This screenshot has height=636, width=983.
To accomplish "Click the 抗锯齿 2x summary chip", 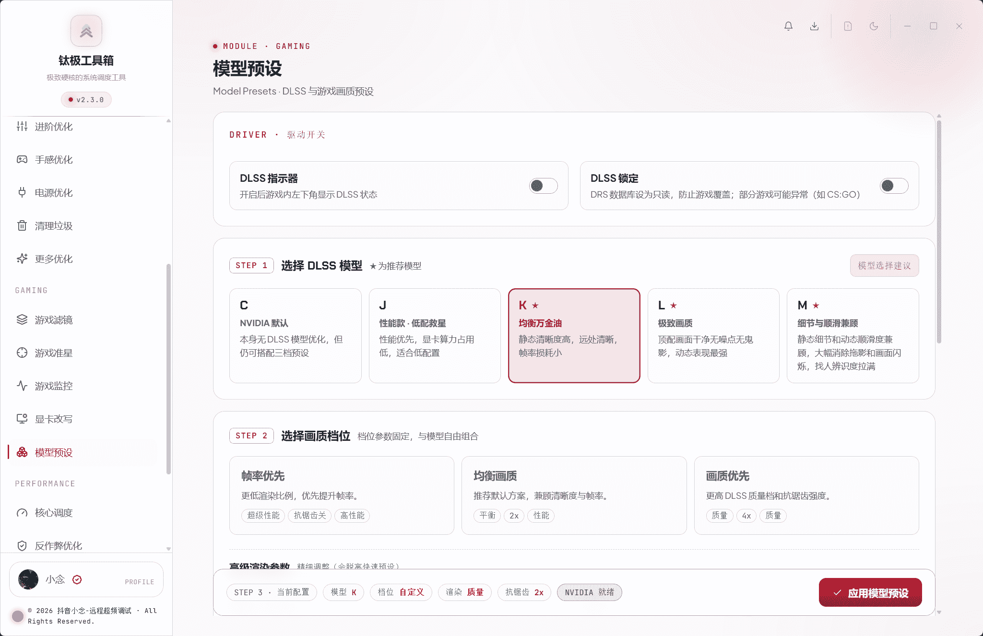I will [524, 592].
